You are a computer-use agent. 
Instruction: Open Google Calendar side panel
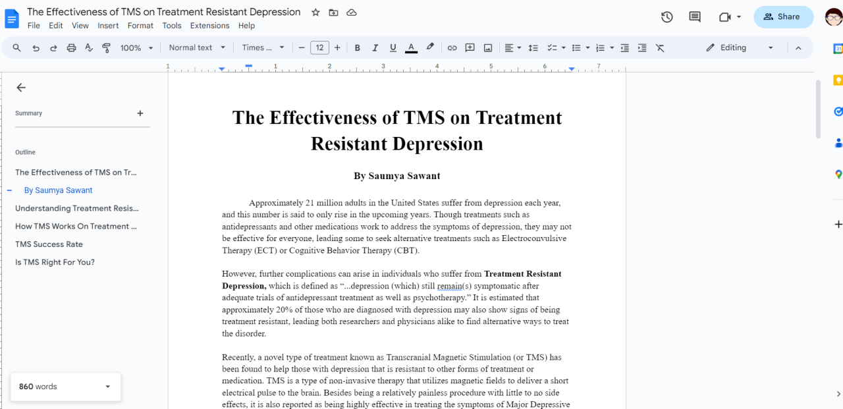838,48
